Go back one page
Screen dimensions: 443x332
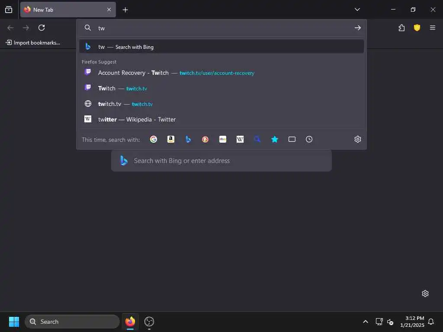click(10, 28)
